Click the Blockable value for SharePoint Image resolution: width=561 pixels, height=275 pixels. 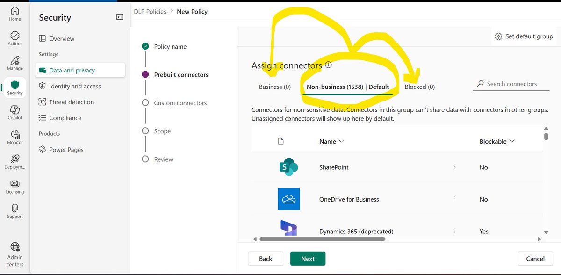point(484,167)
